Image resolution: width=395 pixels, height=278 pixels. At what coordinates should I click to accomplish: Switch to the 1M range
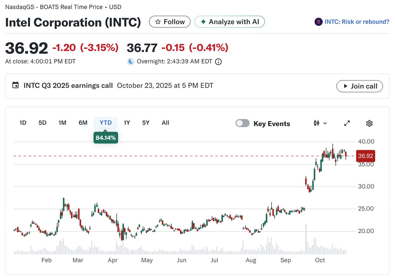tap(62, 123)
